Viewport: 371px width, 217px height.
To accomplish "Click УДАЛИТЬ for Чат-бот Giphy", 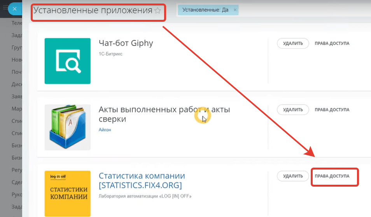I will coord(293,43).
